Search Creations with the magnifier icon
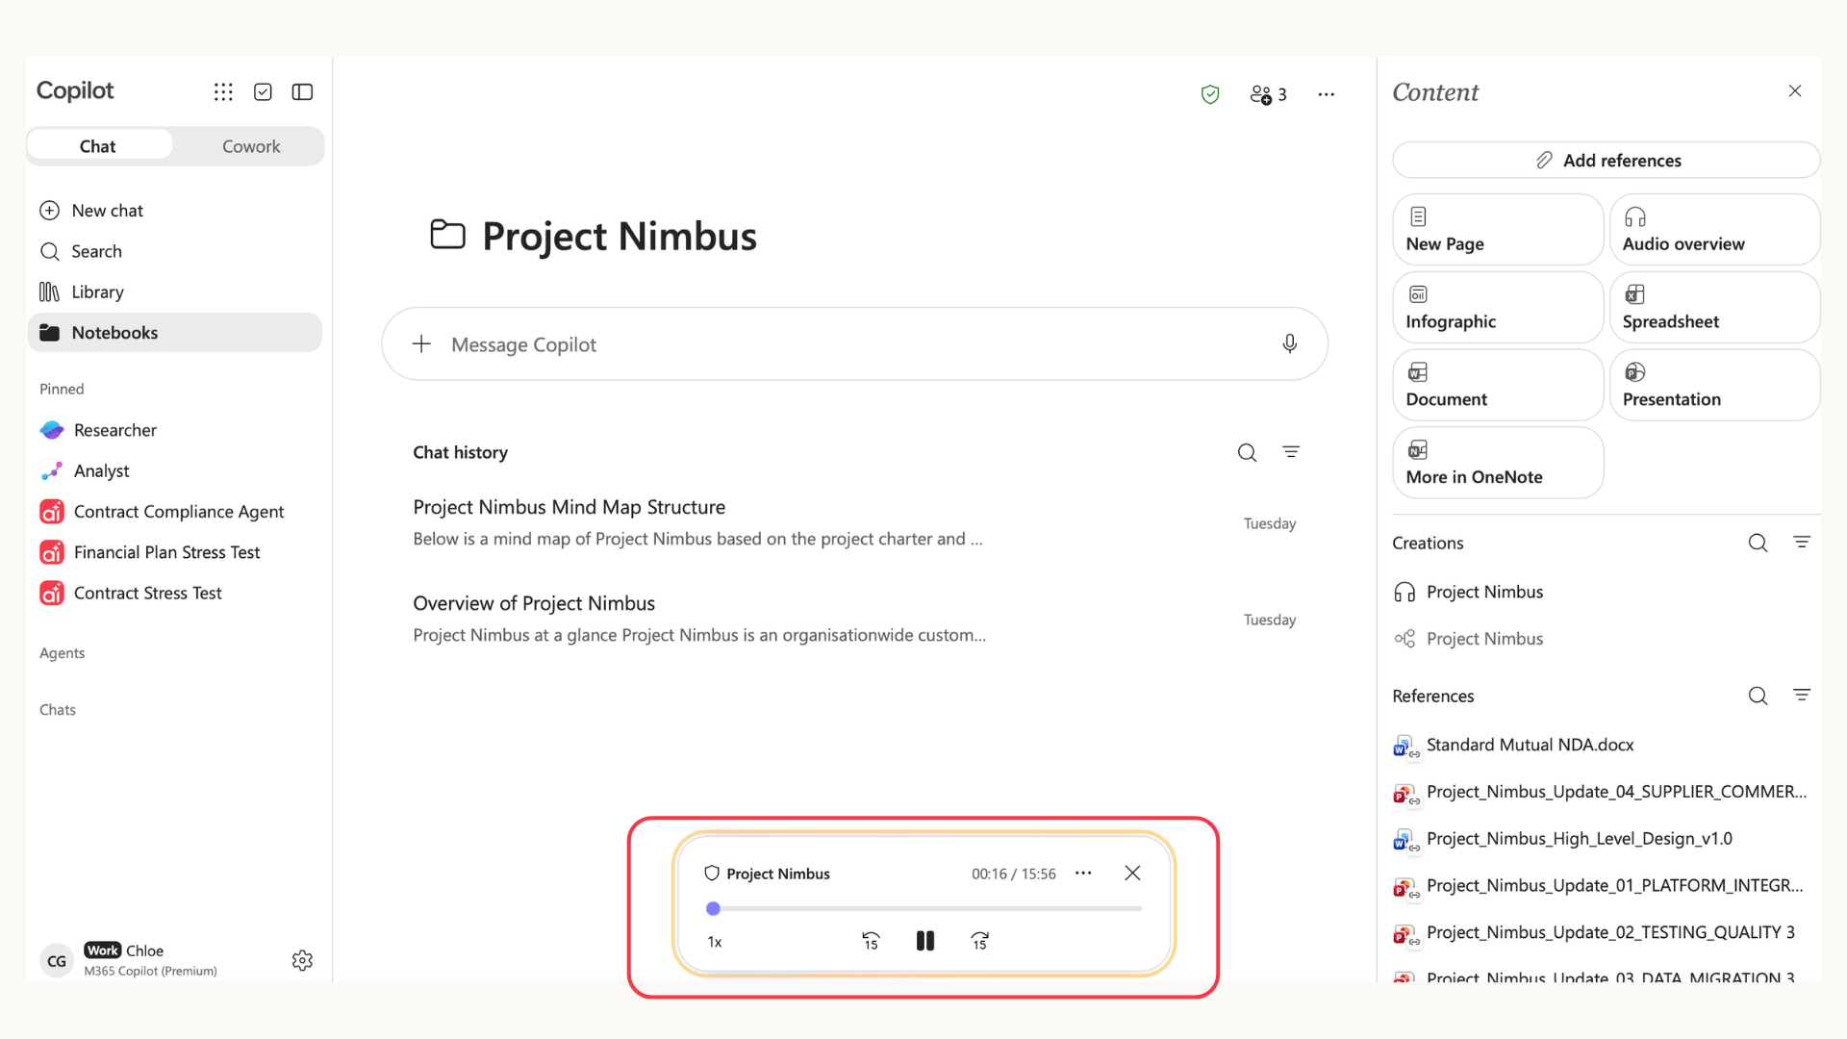This screenshot has width=1847, height=1039. [1758, 543]
